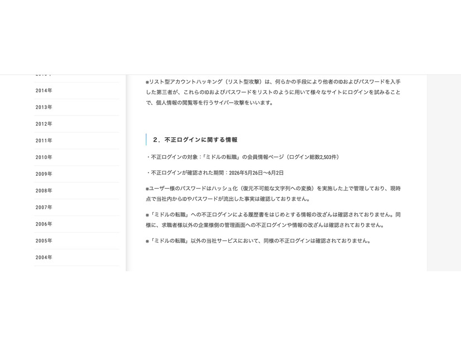Open the 2012年 archive link
The image size is (461, 346).
click(76, 124)
